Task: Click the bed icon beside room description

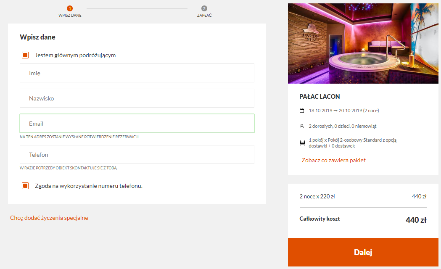Action: [x=302, y=143]
